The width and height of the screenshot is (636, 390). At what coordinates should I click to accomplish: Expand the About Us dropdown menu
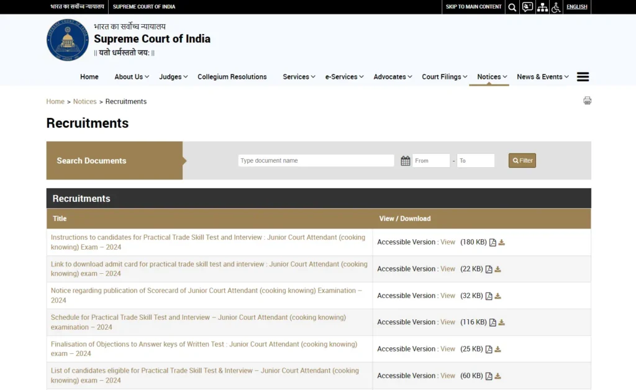(x=132, y=77)
